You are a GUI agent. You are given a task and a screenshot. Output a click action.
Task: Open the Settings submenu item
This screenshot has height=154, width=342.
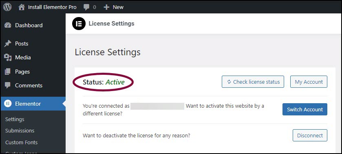click(15, 119)
